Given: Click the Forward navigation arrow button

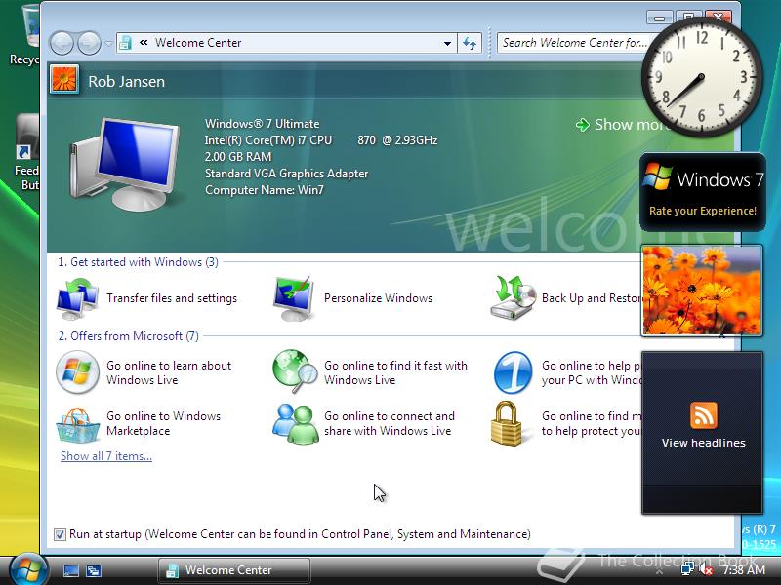Looking at the screenshot, I should click(x=89, y=43).
